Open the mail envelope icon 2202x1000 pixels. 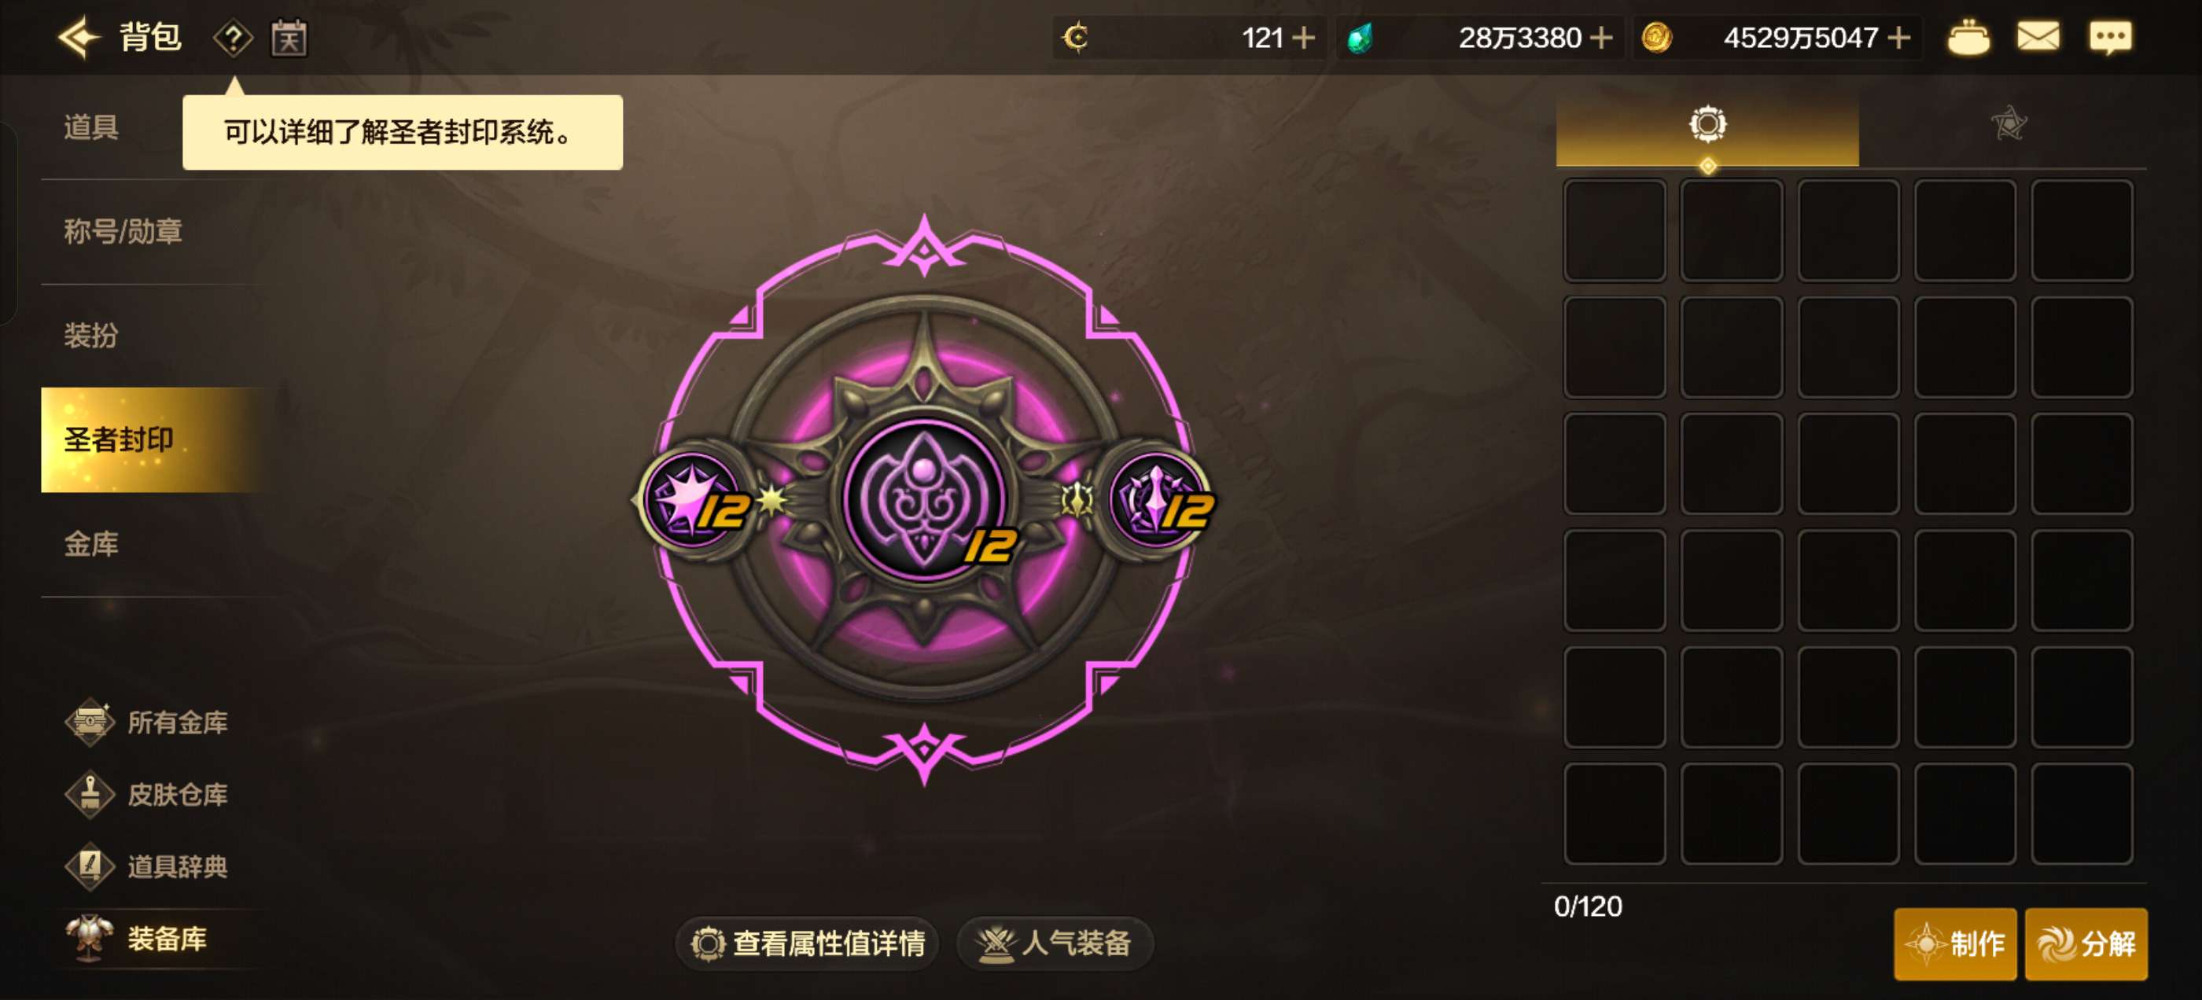point(2038,37)
